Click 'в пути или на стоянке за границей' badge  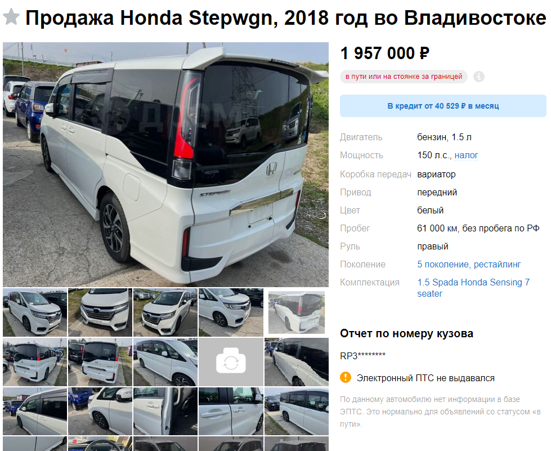pyautogui.click(x=404, y=76)
